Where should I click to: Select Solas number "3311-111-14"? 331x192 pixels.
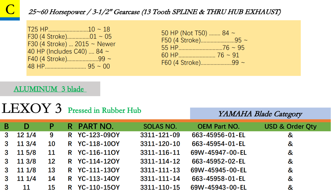(x=160, y=179)
